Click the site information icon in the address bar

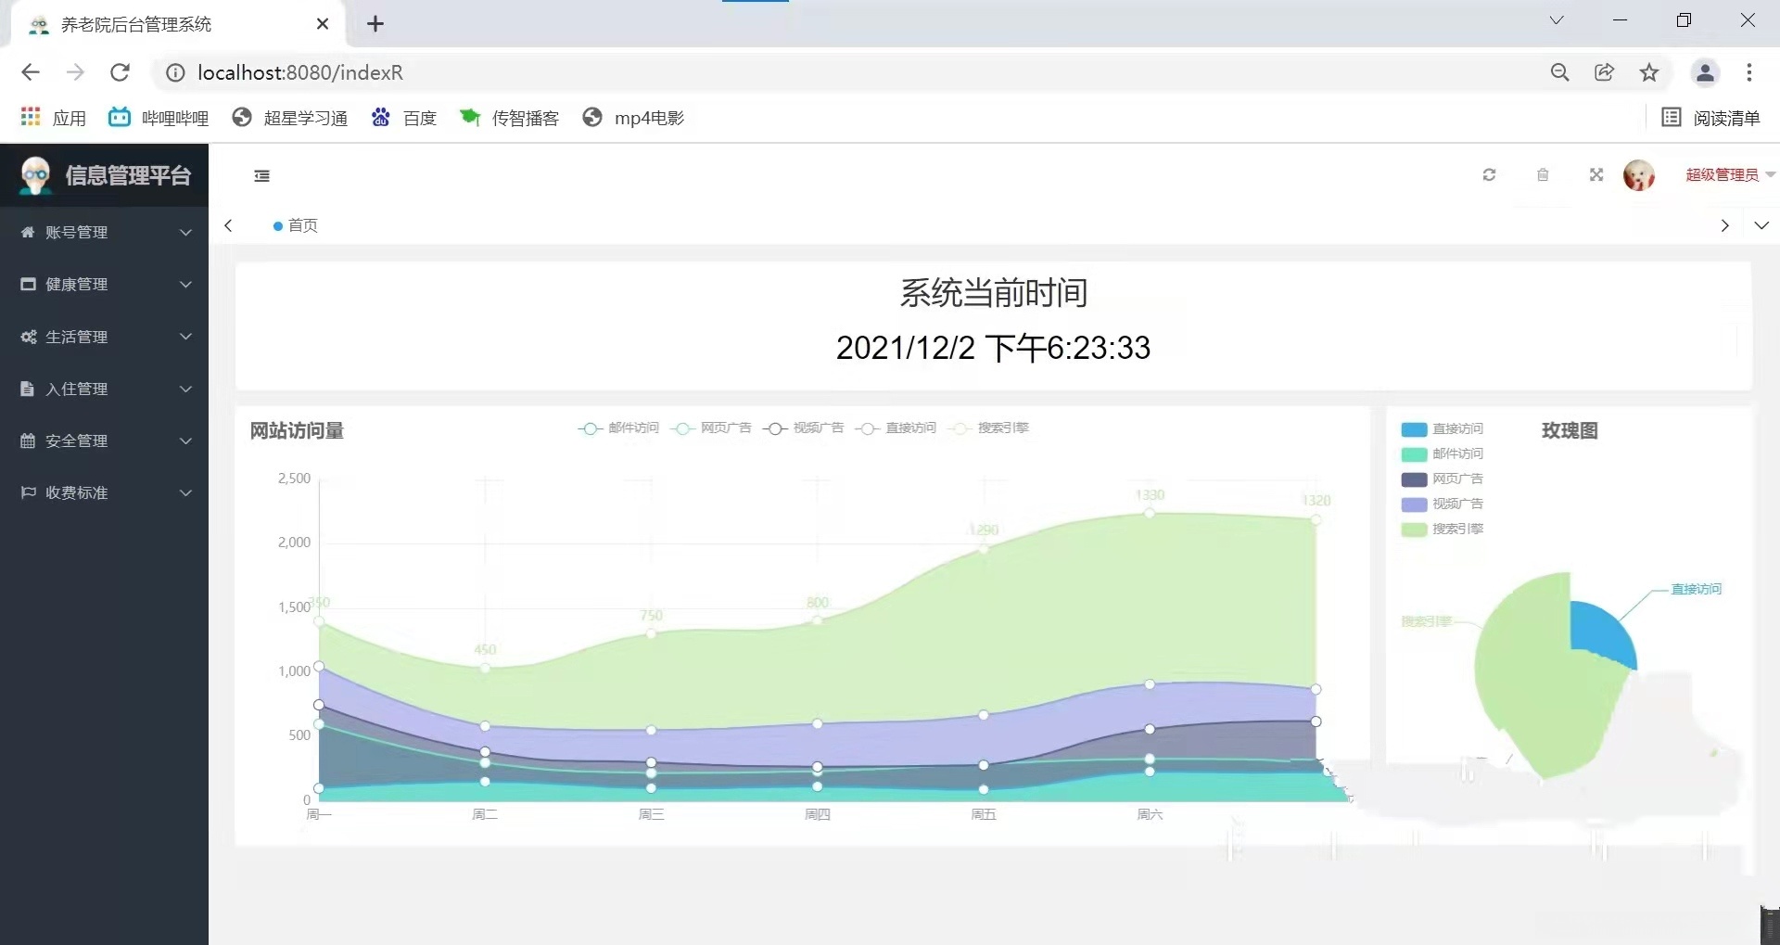(175, 72)
